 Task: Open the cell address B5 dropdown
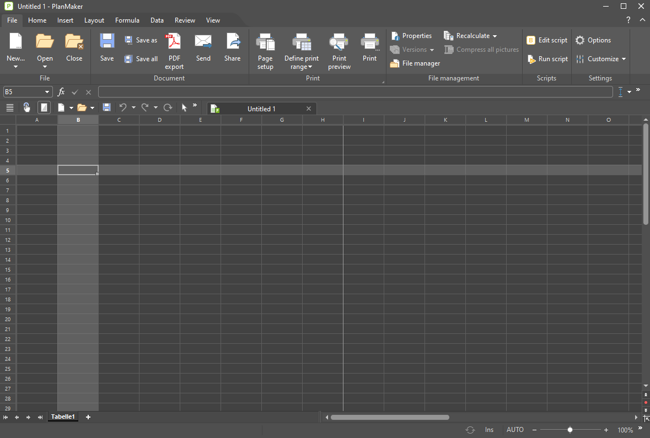pos(47,92)
